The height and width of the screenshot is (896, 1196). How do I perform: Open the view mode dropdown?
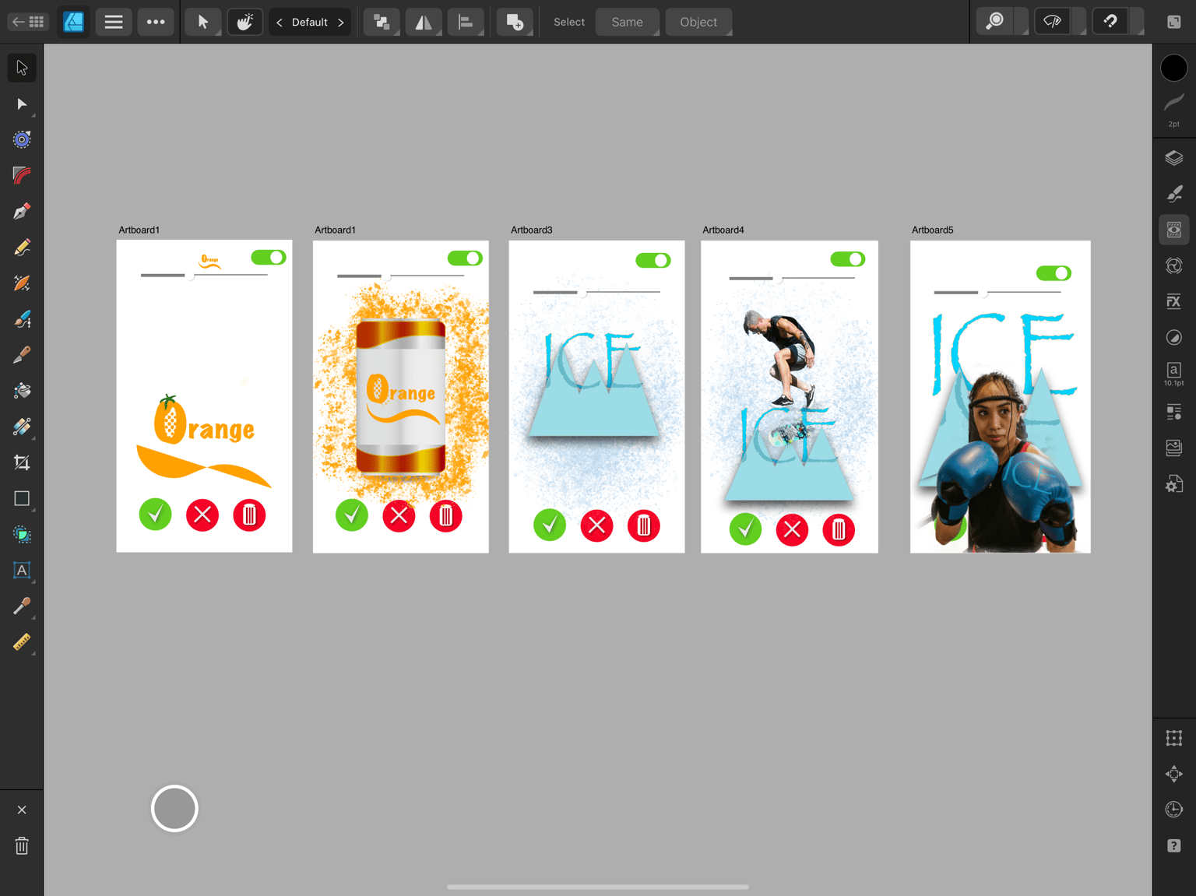(1079, 22)
